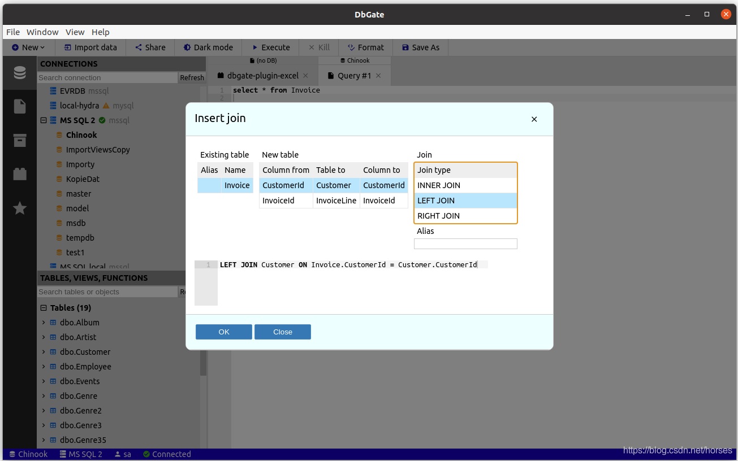
Task: Click the Chinook database icon in connections
Action: click(x=59, y=135)
